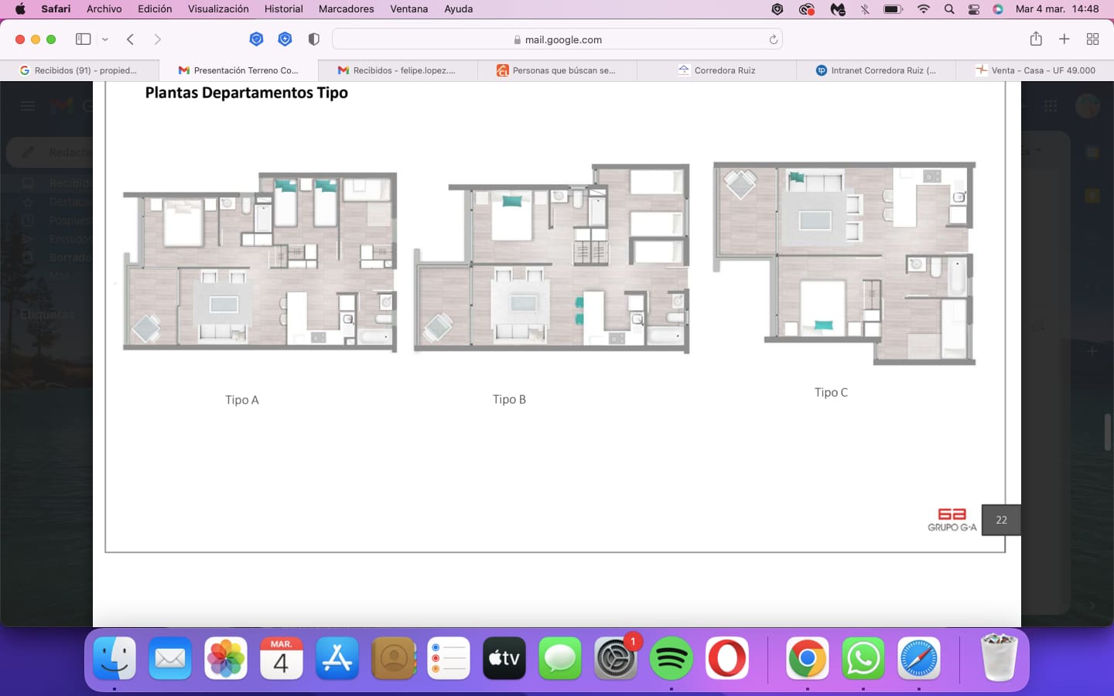Open the Visualización menu
The image size is (1114, 696).
[x=218, y=9]
